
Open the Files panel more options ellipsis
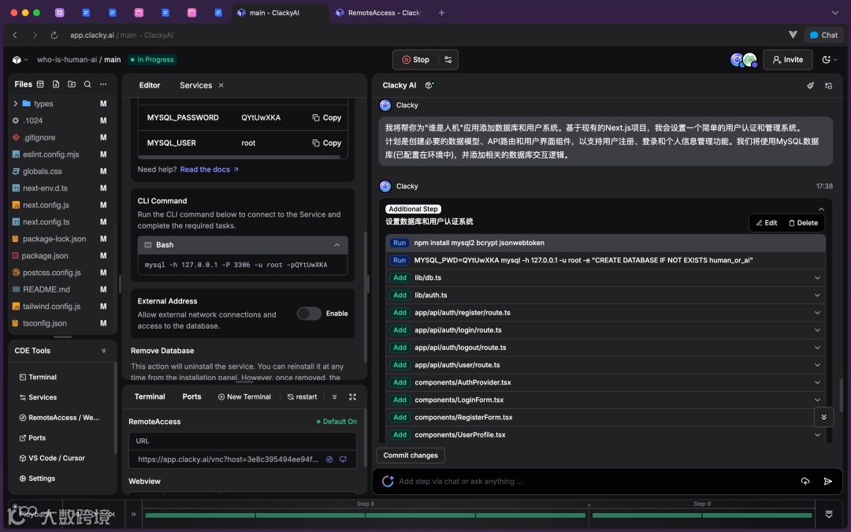[103, 84]
